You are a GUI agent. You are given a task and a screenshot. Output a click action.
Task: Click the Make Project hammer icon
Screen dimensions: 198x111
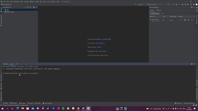click(135, 5)
